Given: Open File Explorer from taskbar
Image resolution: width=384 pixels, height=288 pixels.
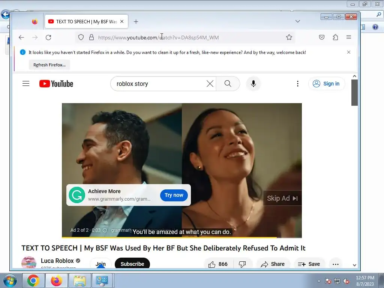Looking at the screenshot, I should click(80, 280).
